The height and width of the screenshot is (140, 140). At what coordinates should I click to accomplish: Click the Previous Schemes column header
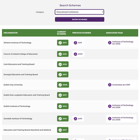82,33
